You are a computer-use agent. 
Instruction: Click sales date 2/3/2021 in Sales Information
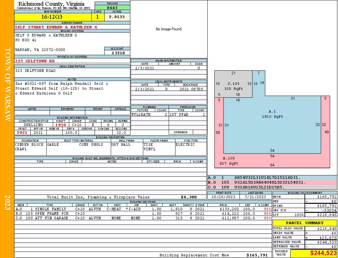[x=145, y=68]
